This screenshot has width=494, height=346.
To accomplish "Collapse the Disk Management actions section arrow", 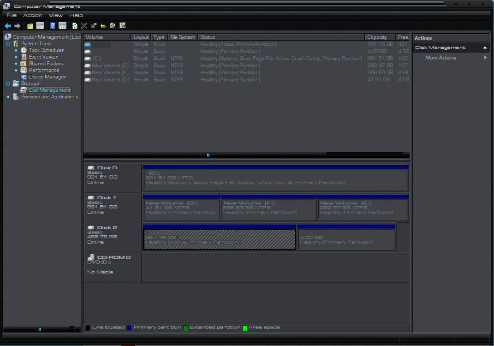I will (x=485, y=48).
